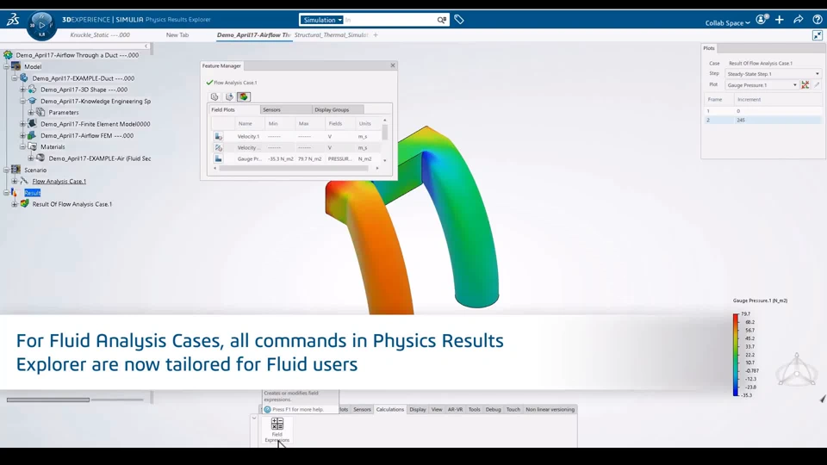Click the colored results icon in Feature Manager
The height and width of the screenshot is (465, 827).
[x=244, y=96]
